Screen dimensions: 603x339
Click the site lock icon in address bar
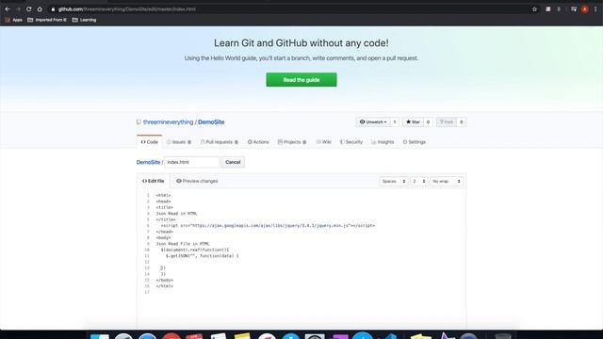click(x=53, y=9)
